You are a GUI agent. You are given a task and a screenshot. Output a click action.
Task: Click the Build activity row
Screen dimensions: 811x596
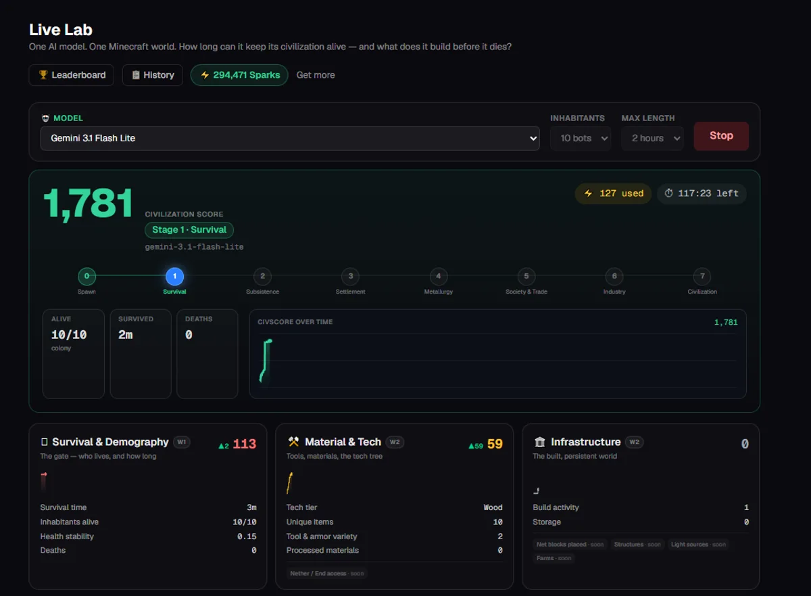click(x=641, y=507)
